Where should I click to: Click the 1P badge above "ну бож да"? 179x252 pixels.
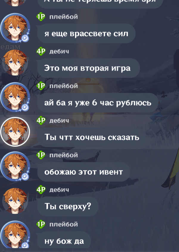point(41,224)
